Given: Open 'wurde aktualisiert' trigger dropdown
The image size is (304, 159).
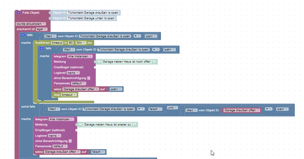Looking at the screenshot, I should pyautogui.click(x=31, y=24).
